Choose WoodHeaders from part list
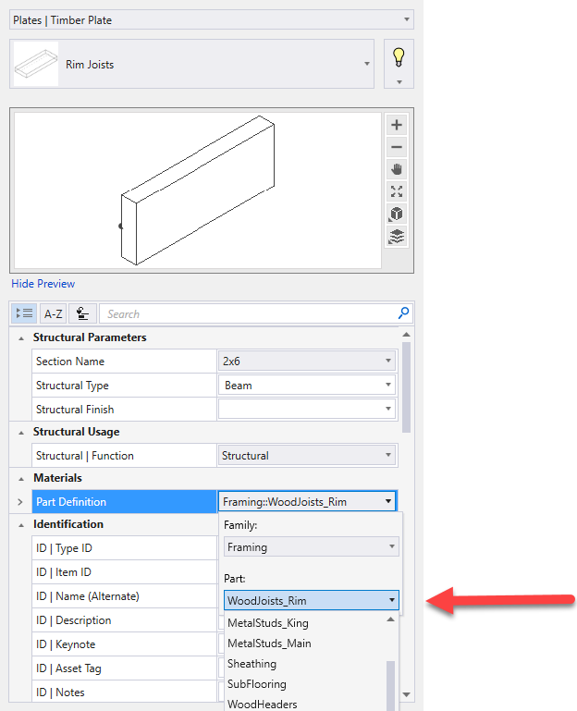The height and width of the screenshot is (711, 577). tap(263, 705)
